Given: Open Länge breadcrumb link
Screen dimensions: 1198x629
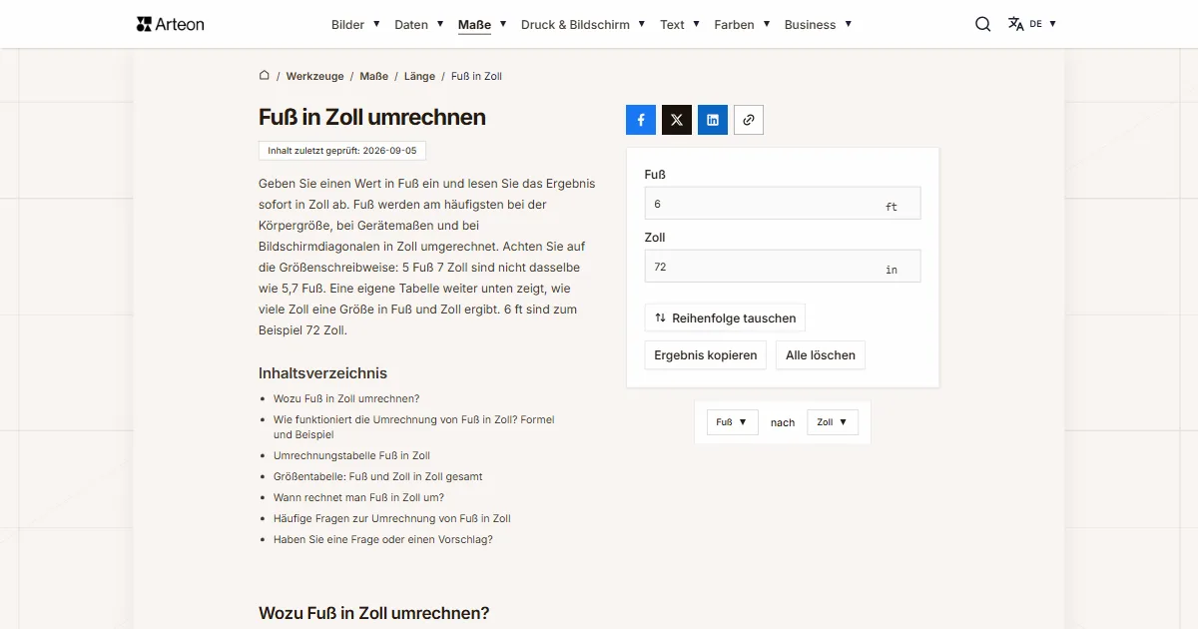Looking at the screenshot, I should coord(419,76).
